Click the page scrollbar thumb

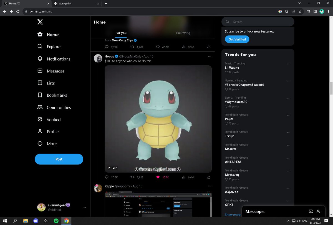pos(331,89)
